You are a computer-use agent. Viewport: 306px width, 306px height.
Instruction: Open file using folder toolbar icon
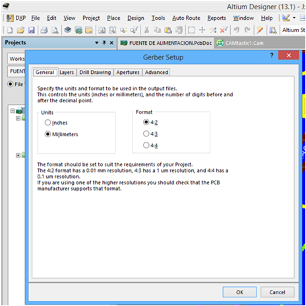(x=20, y=30)
